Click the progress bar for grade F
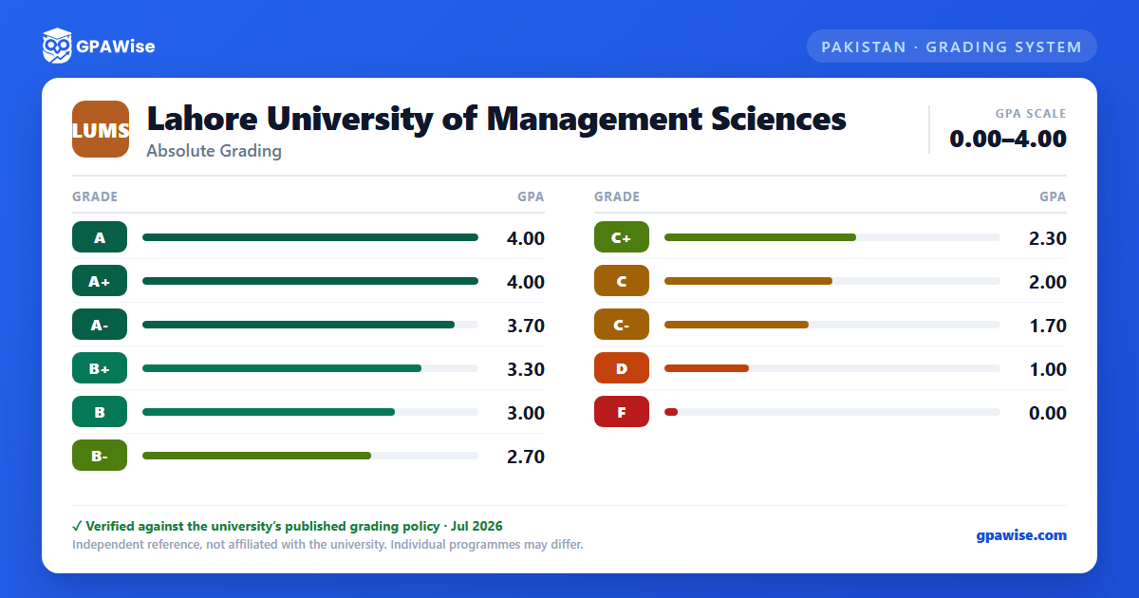 coord(832,412)
